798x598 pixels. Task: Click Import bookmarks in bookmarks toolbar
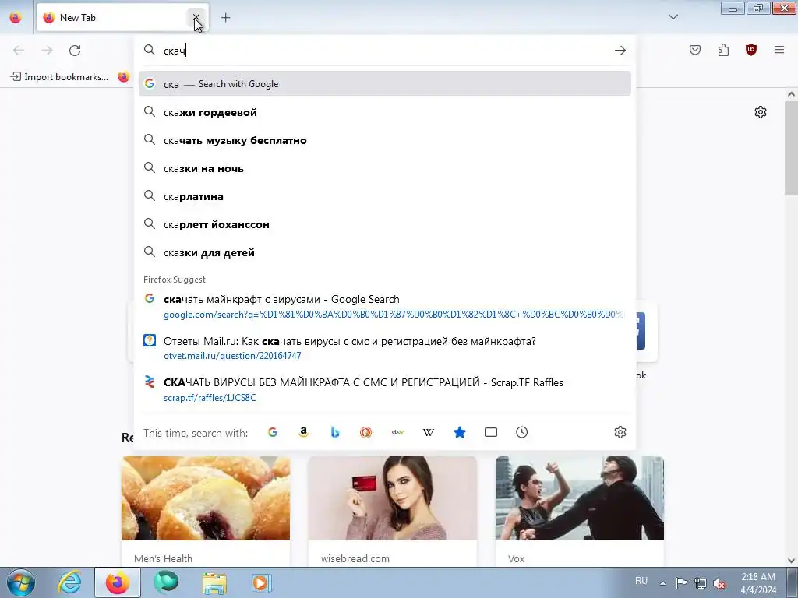coord(59,77)
